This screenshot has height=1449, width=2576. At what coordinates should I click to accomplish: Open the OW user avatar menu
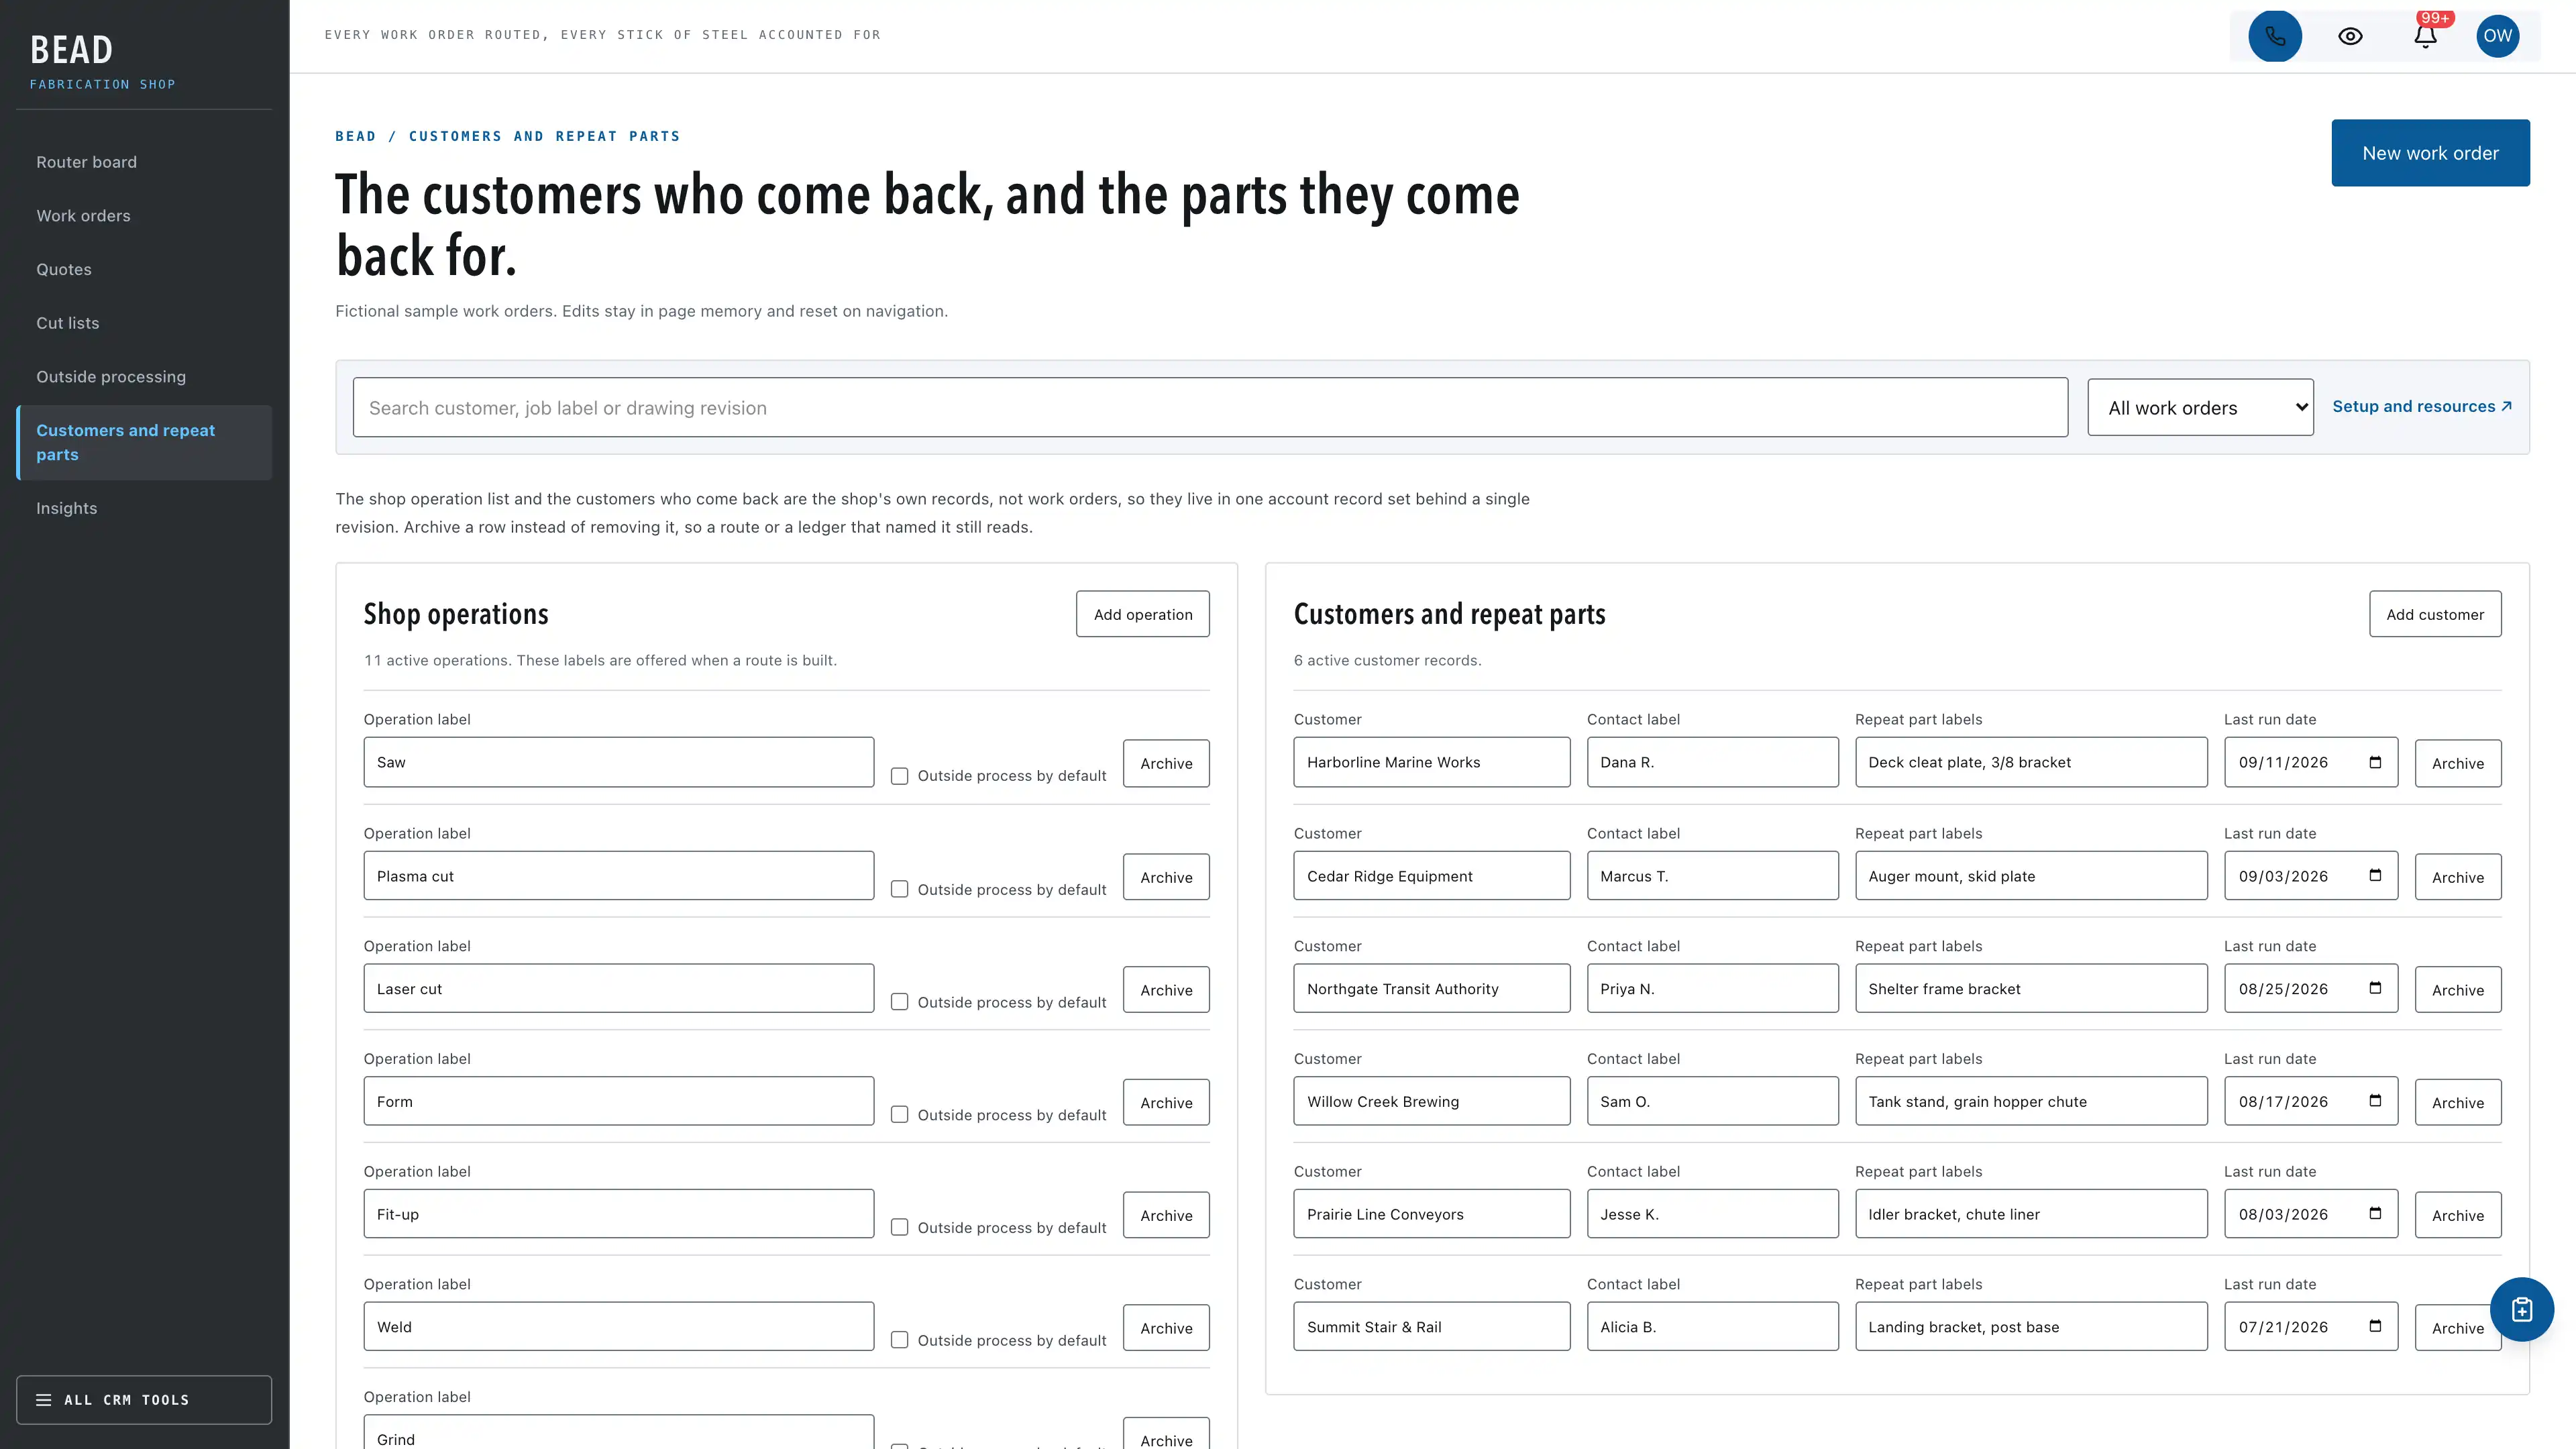pos(2497,36)
